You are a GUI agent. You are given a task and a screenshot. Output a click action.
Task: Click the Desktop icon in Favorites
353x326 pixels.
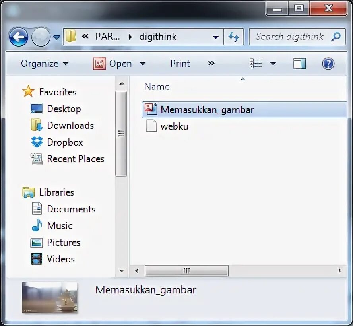click(x=37, y=109)
